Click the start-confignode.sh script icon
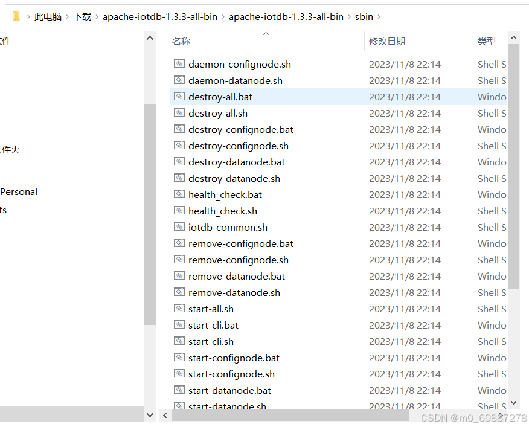The width and height of the screenshot is (529, 427). pos(179,373)
